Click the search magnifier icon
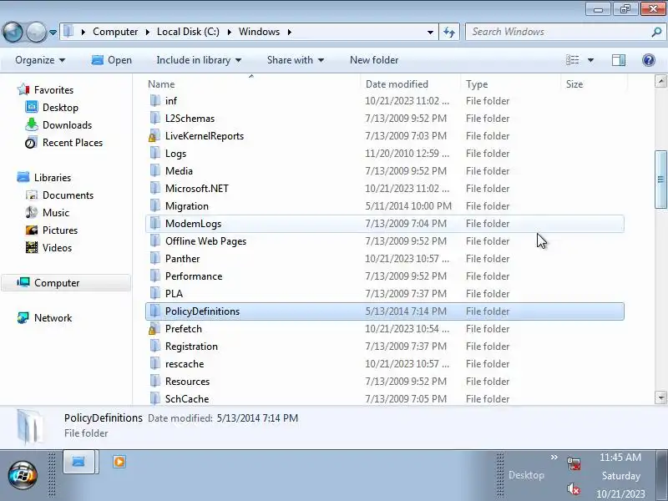Viewport: 668px width, 501px height. (x=656, y=32)
